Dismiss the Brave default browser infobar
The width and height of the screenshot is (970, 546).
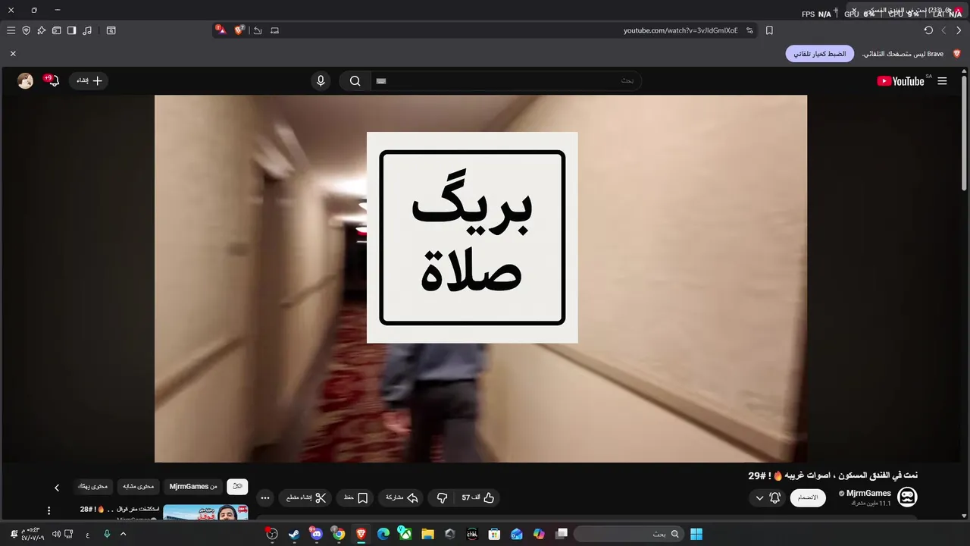click(13, 54)
